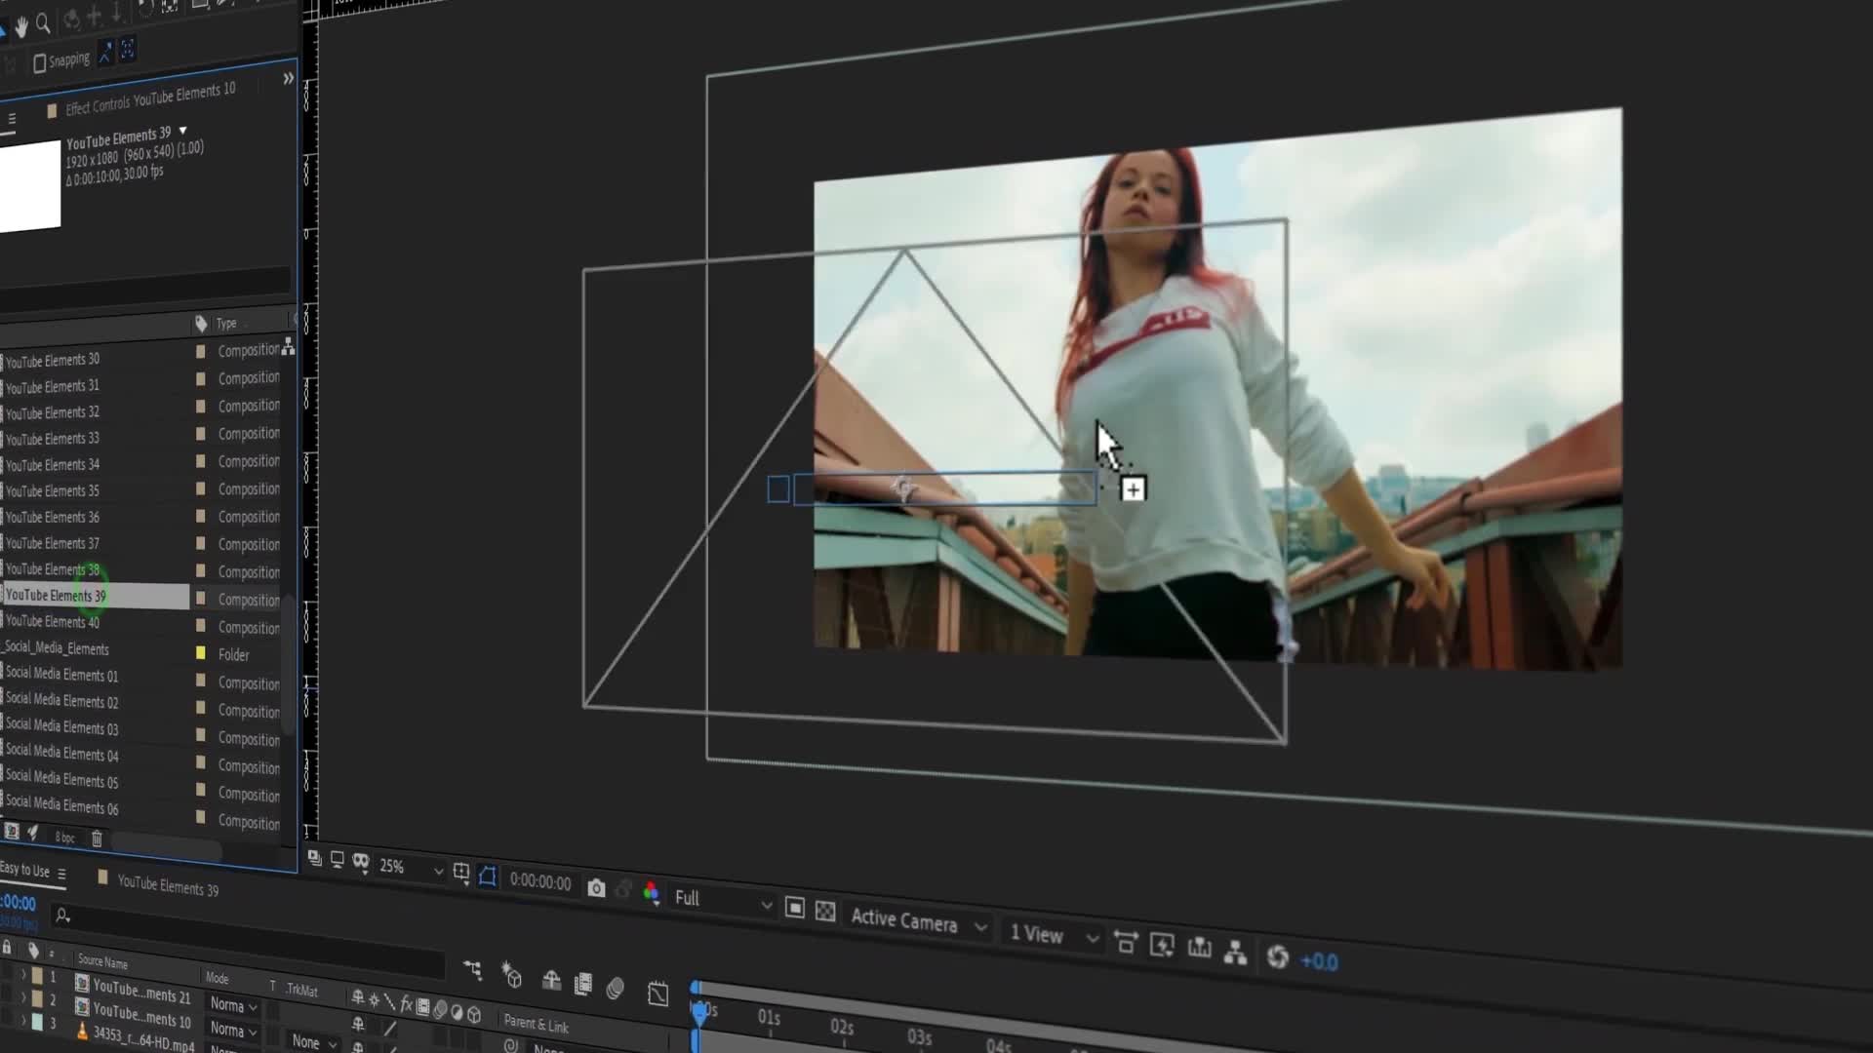Image resolution: width=1873 pixels, height=1053 pixels.
Task: Click yellow label swatch of Social_Media_Elements folder
Action: click(x=201, y=653)
